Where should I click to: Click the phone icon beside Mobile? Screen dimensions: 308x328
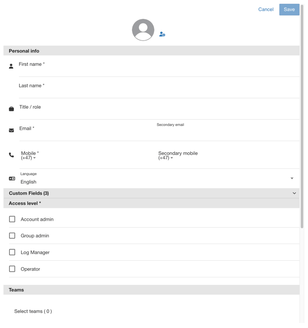[x=11, y=155]
